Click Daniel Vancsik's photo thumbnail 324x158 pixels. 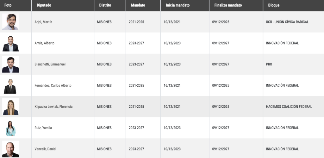10,149
